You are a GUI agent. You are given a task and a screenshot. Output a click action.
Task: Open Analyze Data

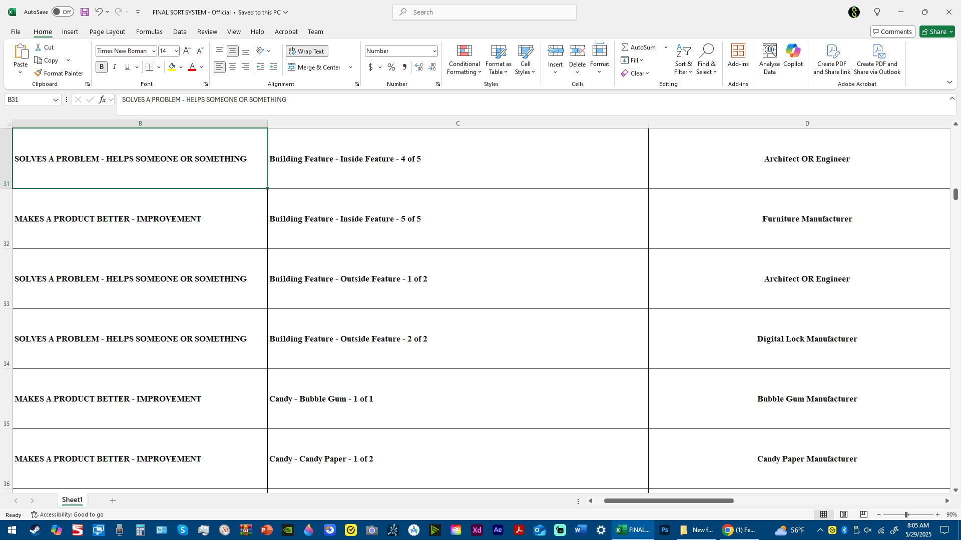click(769, 60)
